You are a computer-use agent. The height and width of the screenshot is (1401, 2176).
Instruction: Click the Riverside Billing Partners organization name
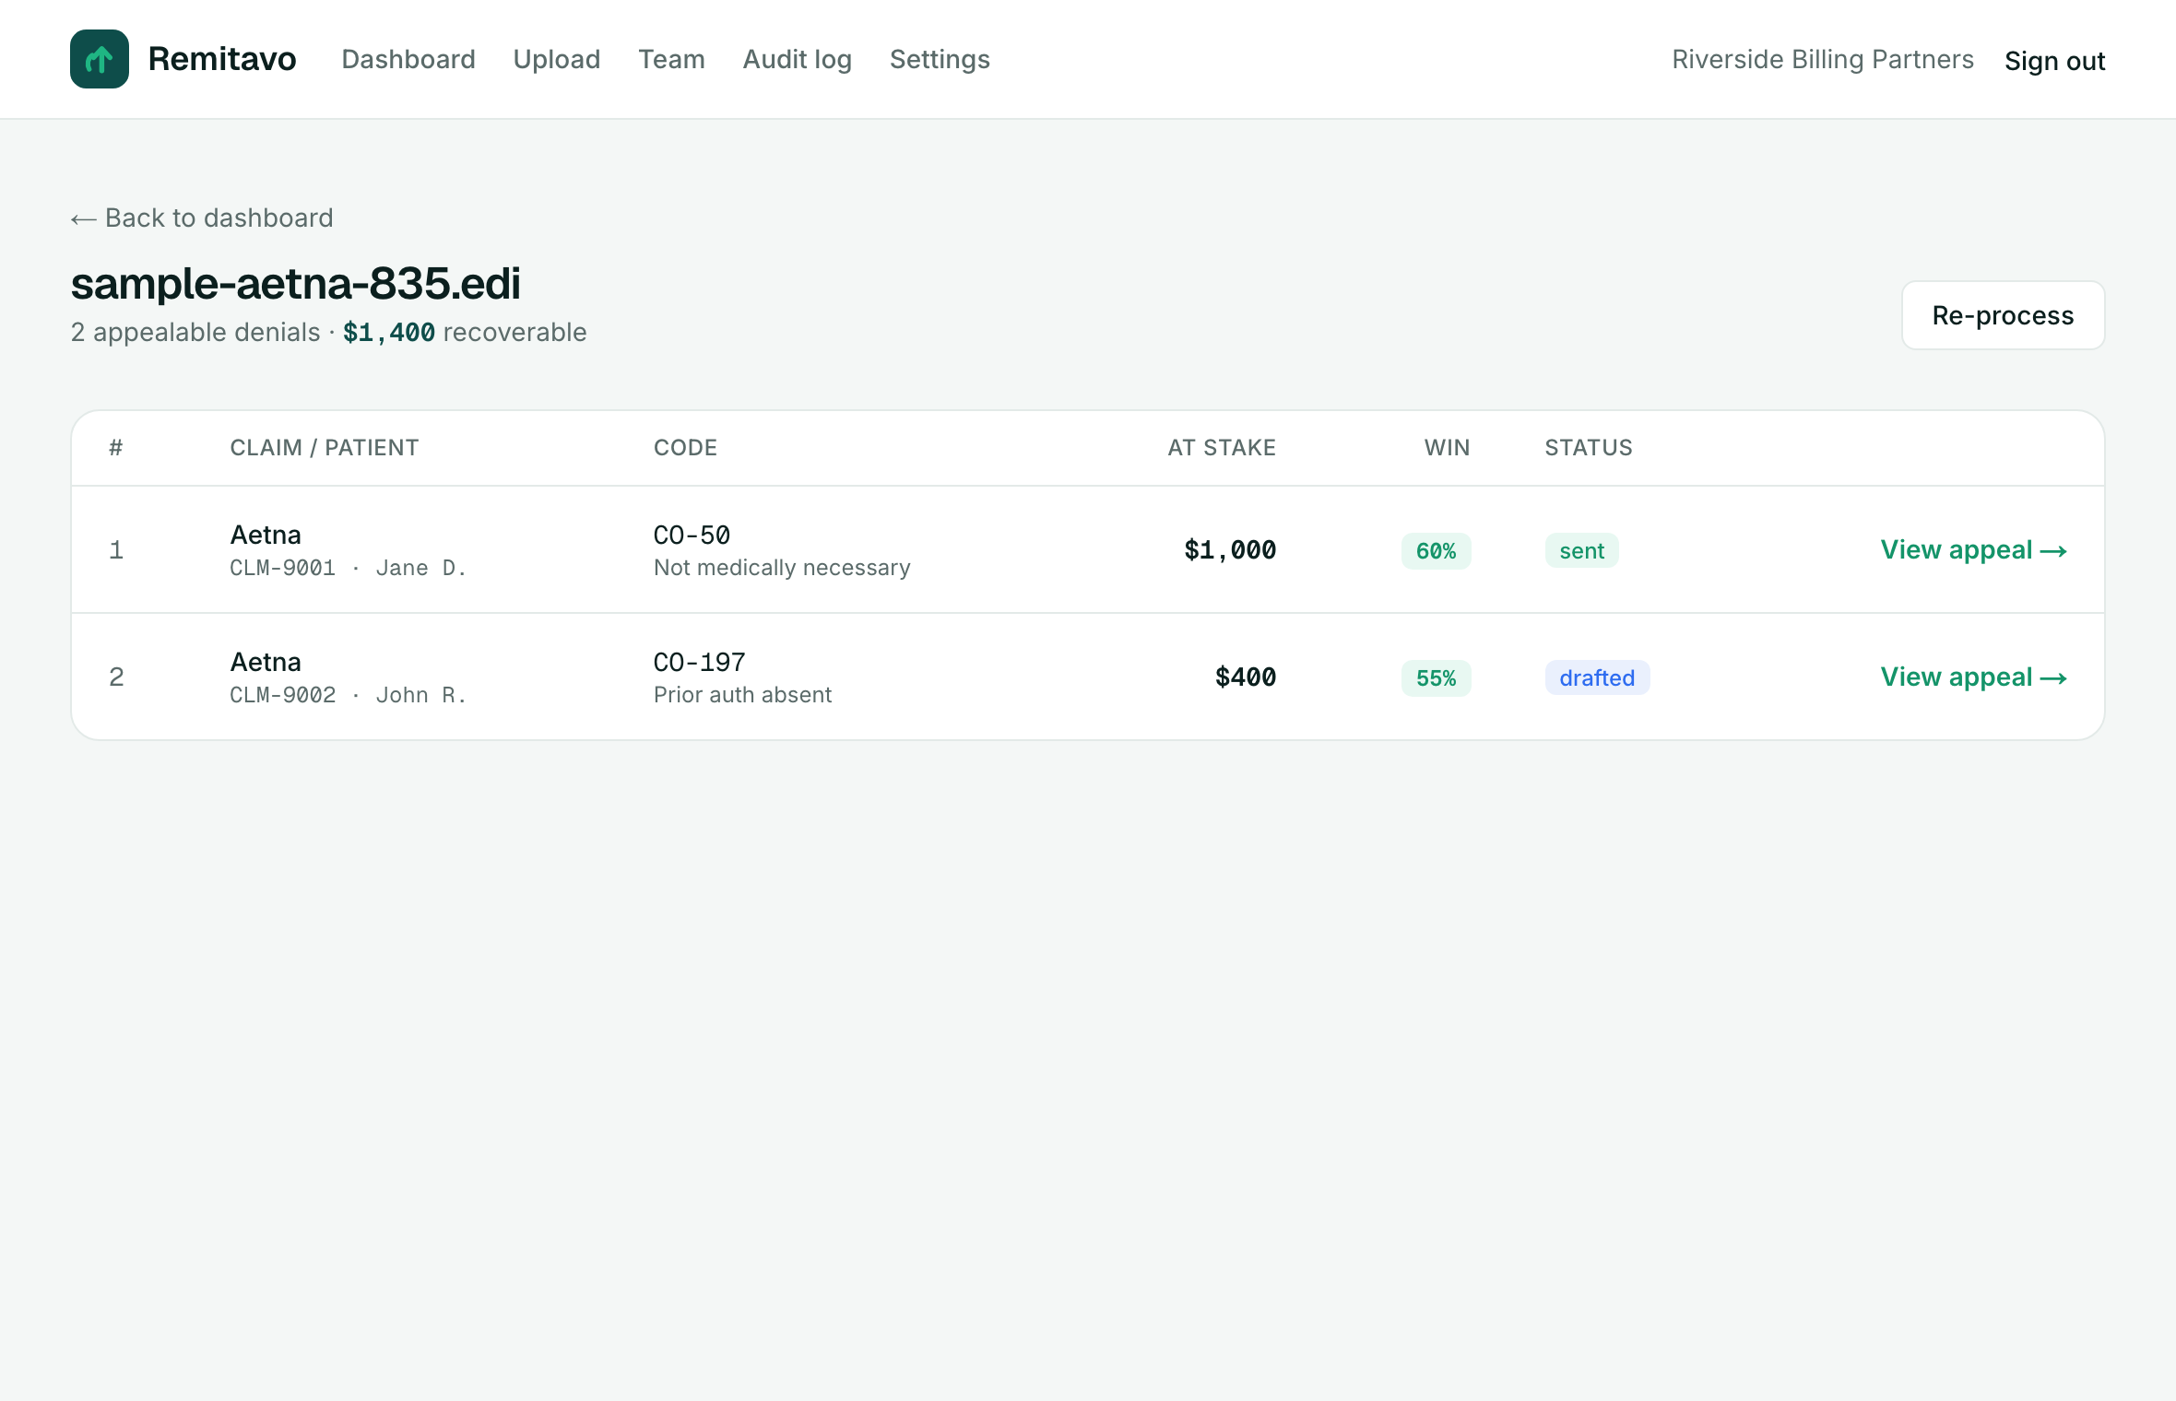point(1823,59)
